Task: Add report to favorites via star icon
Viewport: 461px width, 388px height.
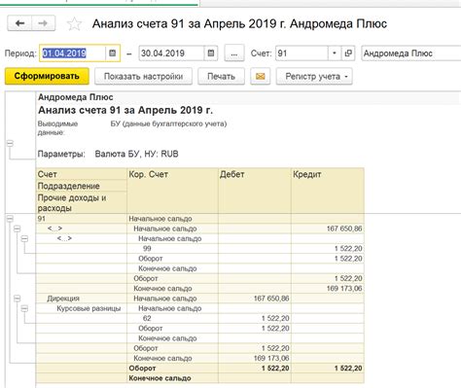Action: [x=74, y=24]
